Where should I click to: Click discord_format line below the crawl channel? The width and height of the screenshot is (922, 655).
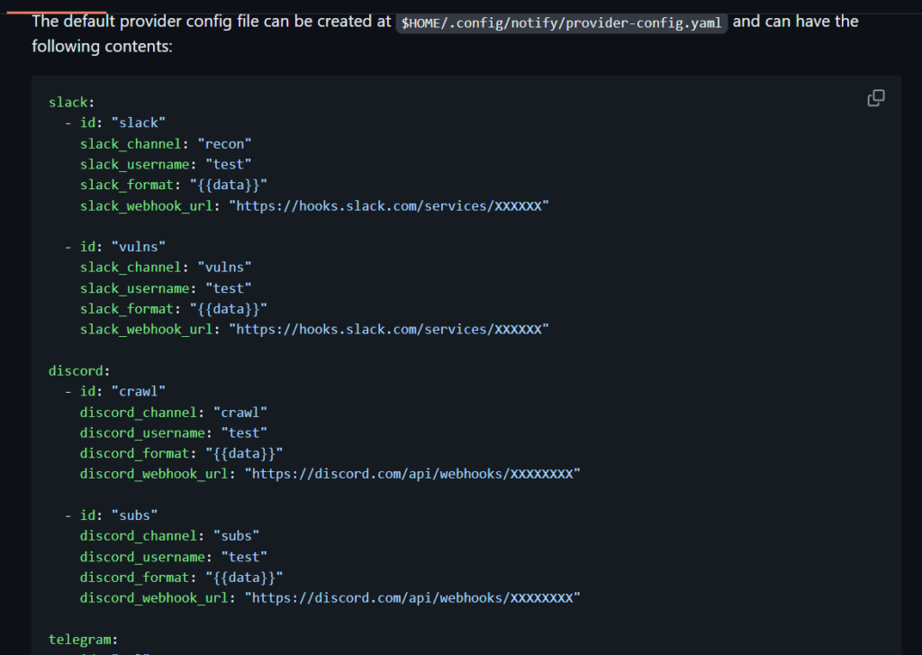[181, 454]
